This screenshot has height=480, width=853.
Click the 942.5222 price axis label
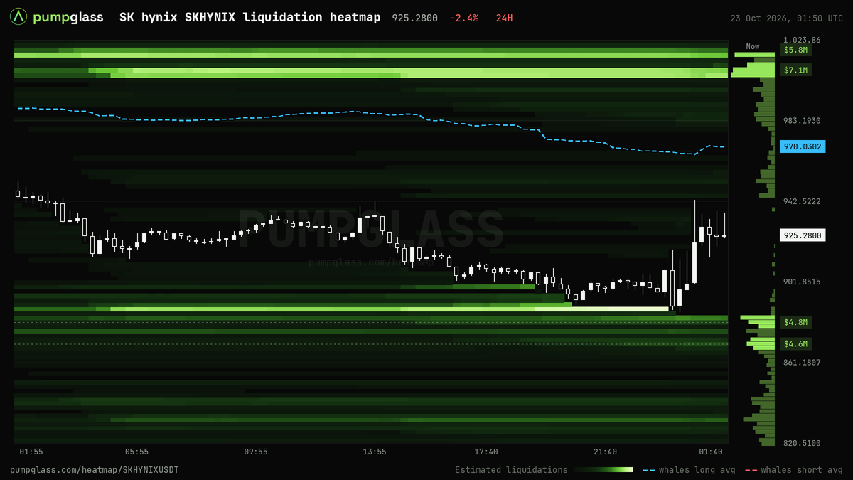[x=802, y=201]
